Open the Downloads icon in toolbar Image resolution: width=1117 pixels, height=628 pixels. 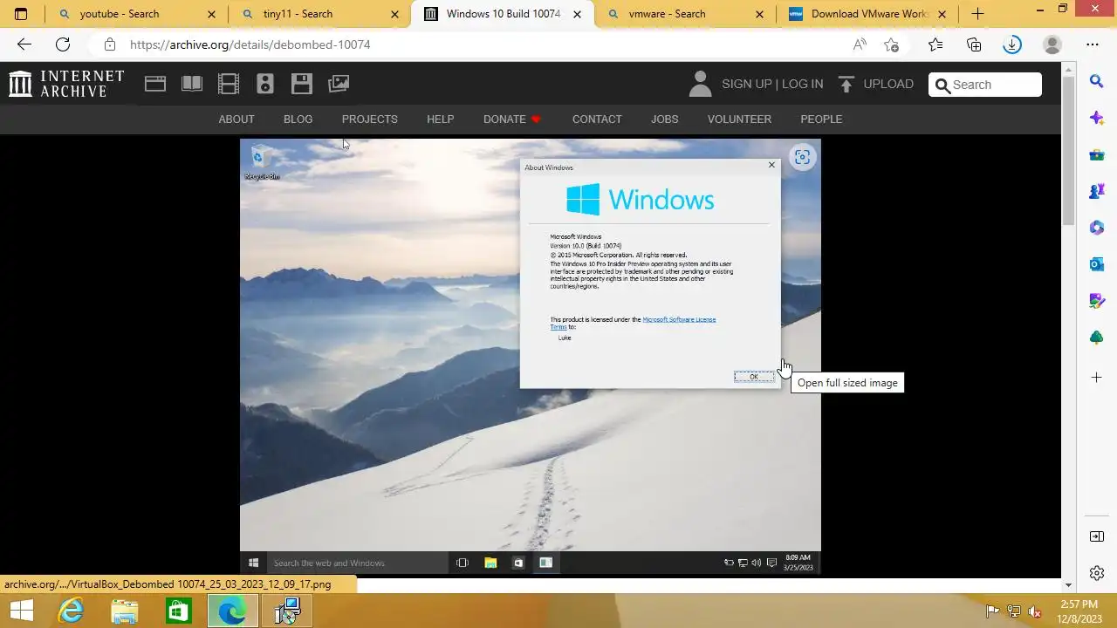pos(1012,44)
